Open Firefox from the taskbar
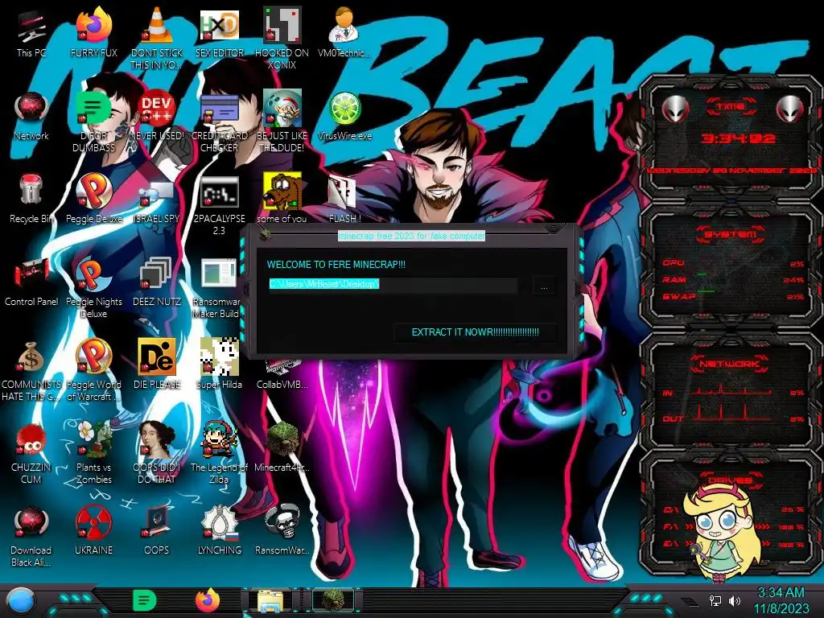The image size is (824, 618). pyautogui.click(x=207, y=601)
